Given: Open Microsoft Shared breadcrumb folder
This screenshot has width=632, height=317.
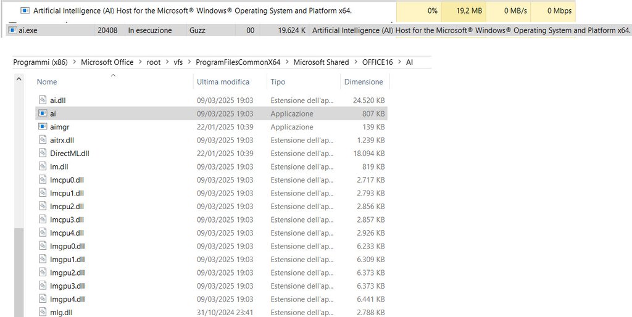Looking at the screenshot, I should (x=321, y=62).
